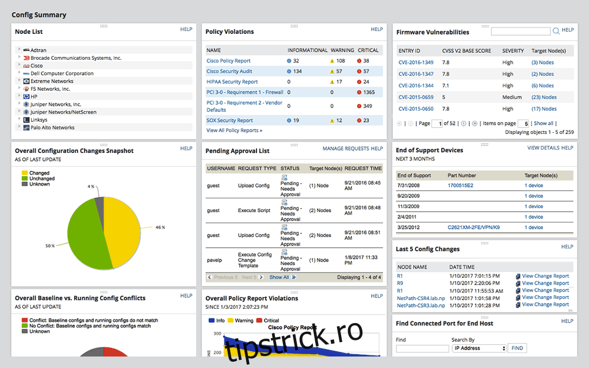Click Next 5 arrow in Pending Approval pager
Image resolution: width=589 pixels, height=368 pixels.
coord(261,278)
